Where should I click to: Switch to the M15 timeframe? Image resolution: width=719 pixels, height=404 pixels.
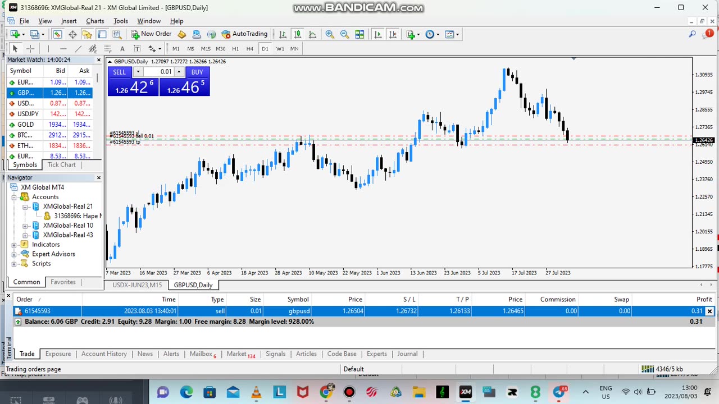[206, 49]
